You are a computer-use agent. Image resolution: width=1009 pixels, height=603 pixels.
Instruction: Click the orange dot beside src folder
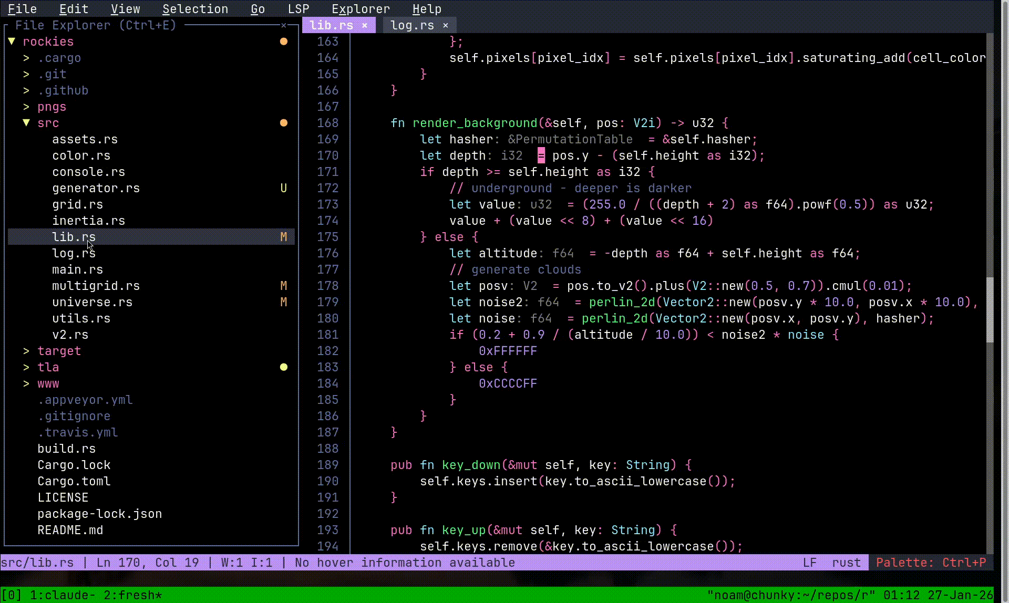(x=284, y=123)
